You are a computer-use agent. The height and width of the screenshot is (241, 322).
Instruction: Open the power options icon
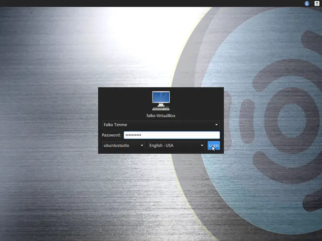pos(317,3)
